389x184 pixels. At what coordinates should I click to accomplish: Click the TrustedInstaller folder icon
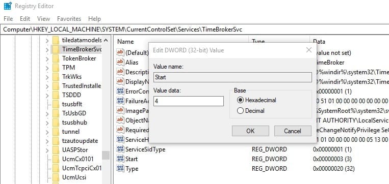coord(56,86)
